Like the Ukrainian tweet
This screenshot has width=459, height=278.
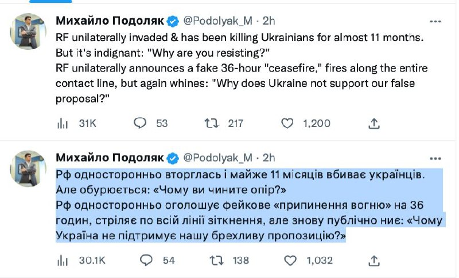pos(290,260)
